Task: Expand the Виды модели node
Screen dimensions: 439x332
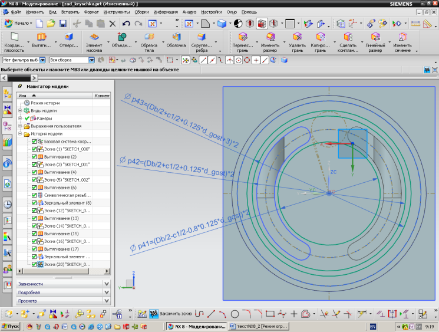Action: [x=20, y=111]
